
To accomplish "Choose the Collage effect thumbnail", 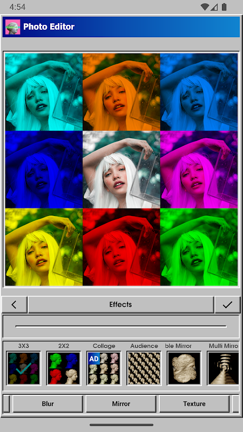I will [104, 368].
